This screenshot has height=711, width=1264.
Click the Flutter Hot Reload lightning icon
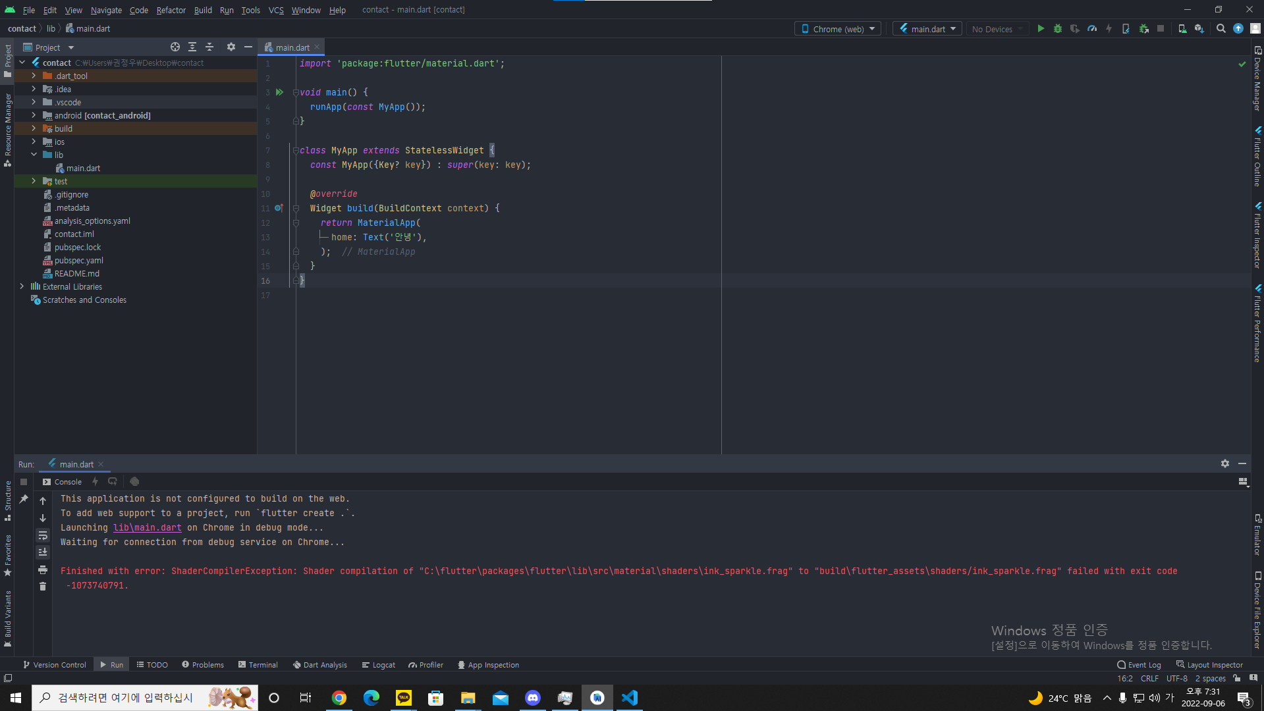click(1109, 29)
